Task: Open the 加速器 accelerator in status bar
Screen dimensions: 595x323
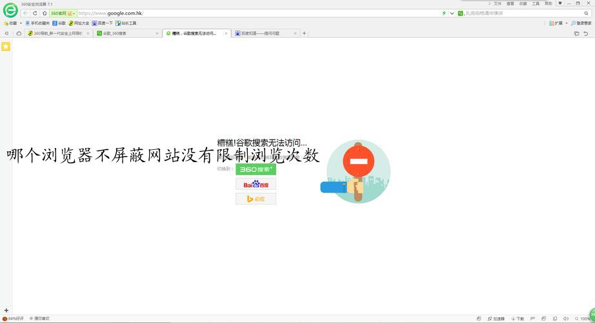Action: coord(496,319)
